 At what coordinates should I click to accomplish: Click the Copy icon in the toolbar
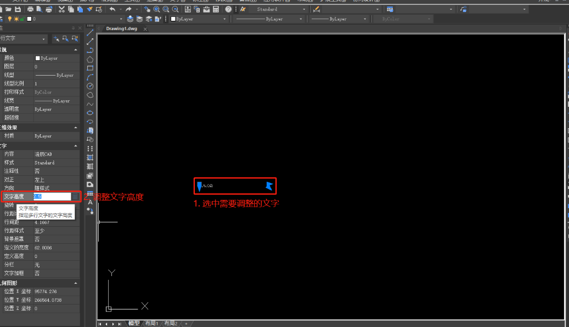tap(71, 9)
